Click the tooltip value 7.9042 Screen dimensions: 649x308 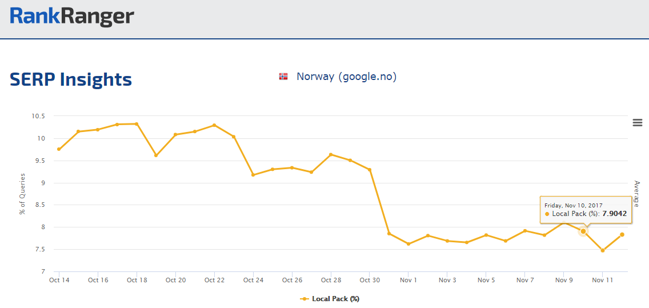(615, 214)
